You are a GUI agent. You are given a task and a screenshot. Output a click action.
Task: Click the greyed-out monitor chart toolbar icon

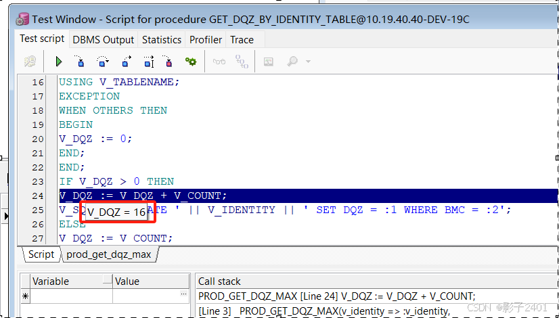point(268,62)
